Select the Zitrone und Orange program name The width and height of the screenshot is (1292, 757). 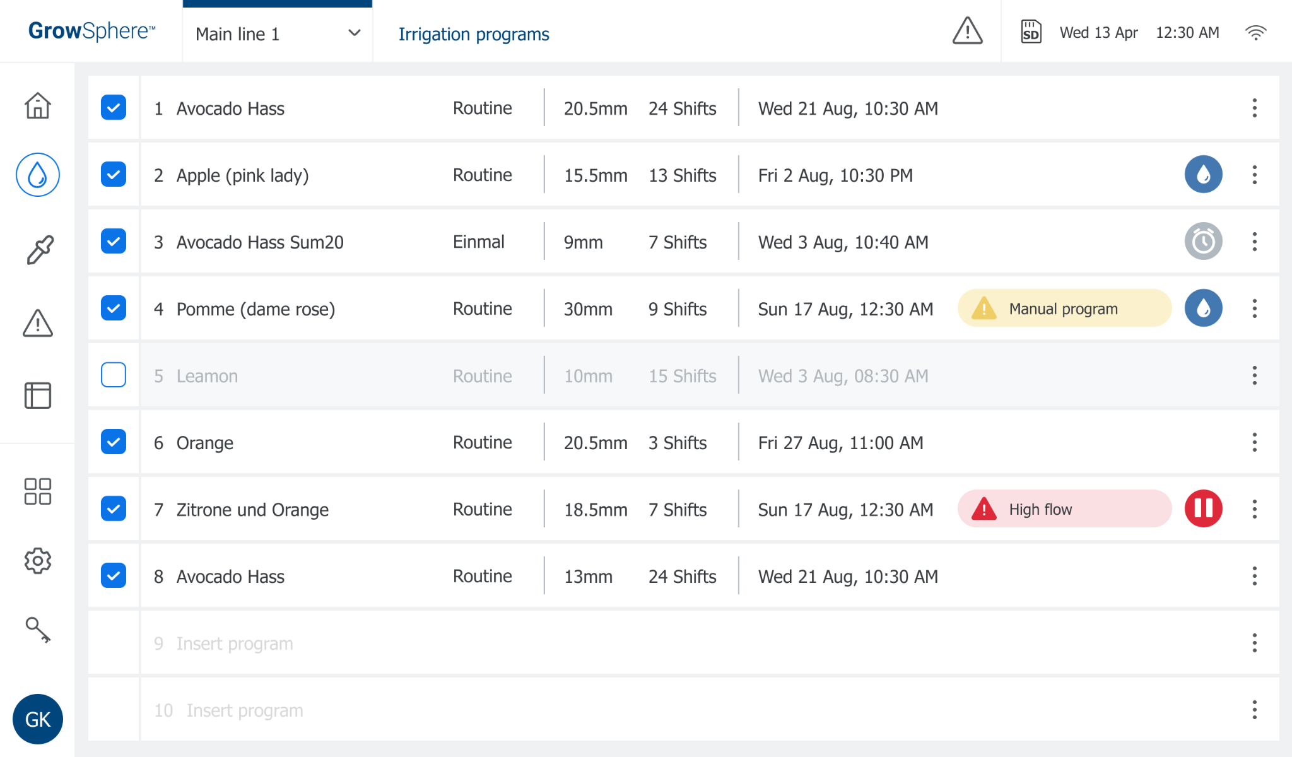(252, 510)
